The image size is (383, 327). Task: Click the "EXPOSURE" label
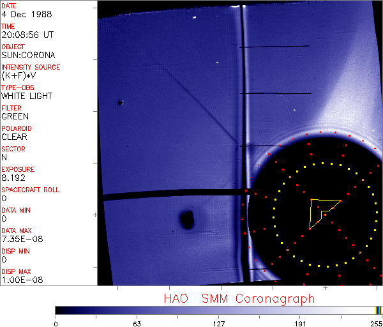[x=18, y=169]
